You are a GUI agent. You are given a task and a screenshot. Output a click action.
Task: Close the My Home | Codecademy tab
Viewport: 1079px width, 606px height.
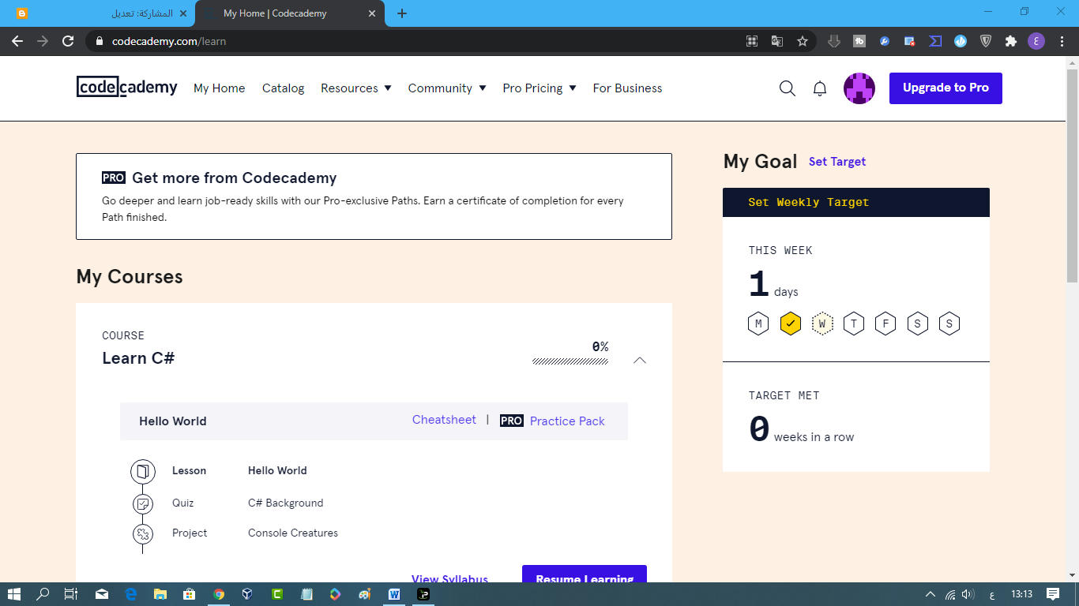click(x=373, y=13)
